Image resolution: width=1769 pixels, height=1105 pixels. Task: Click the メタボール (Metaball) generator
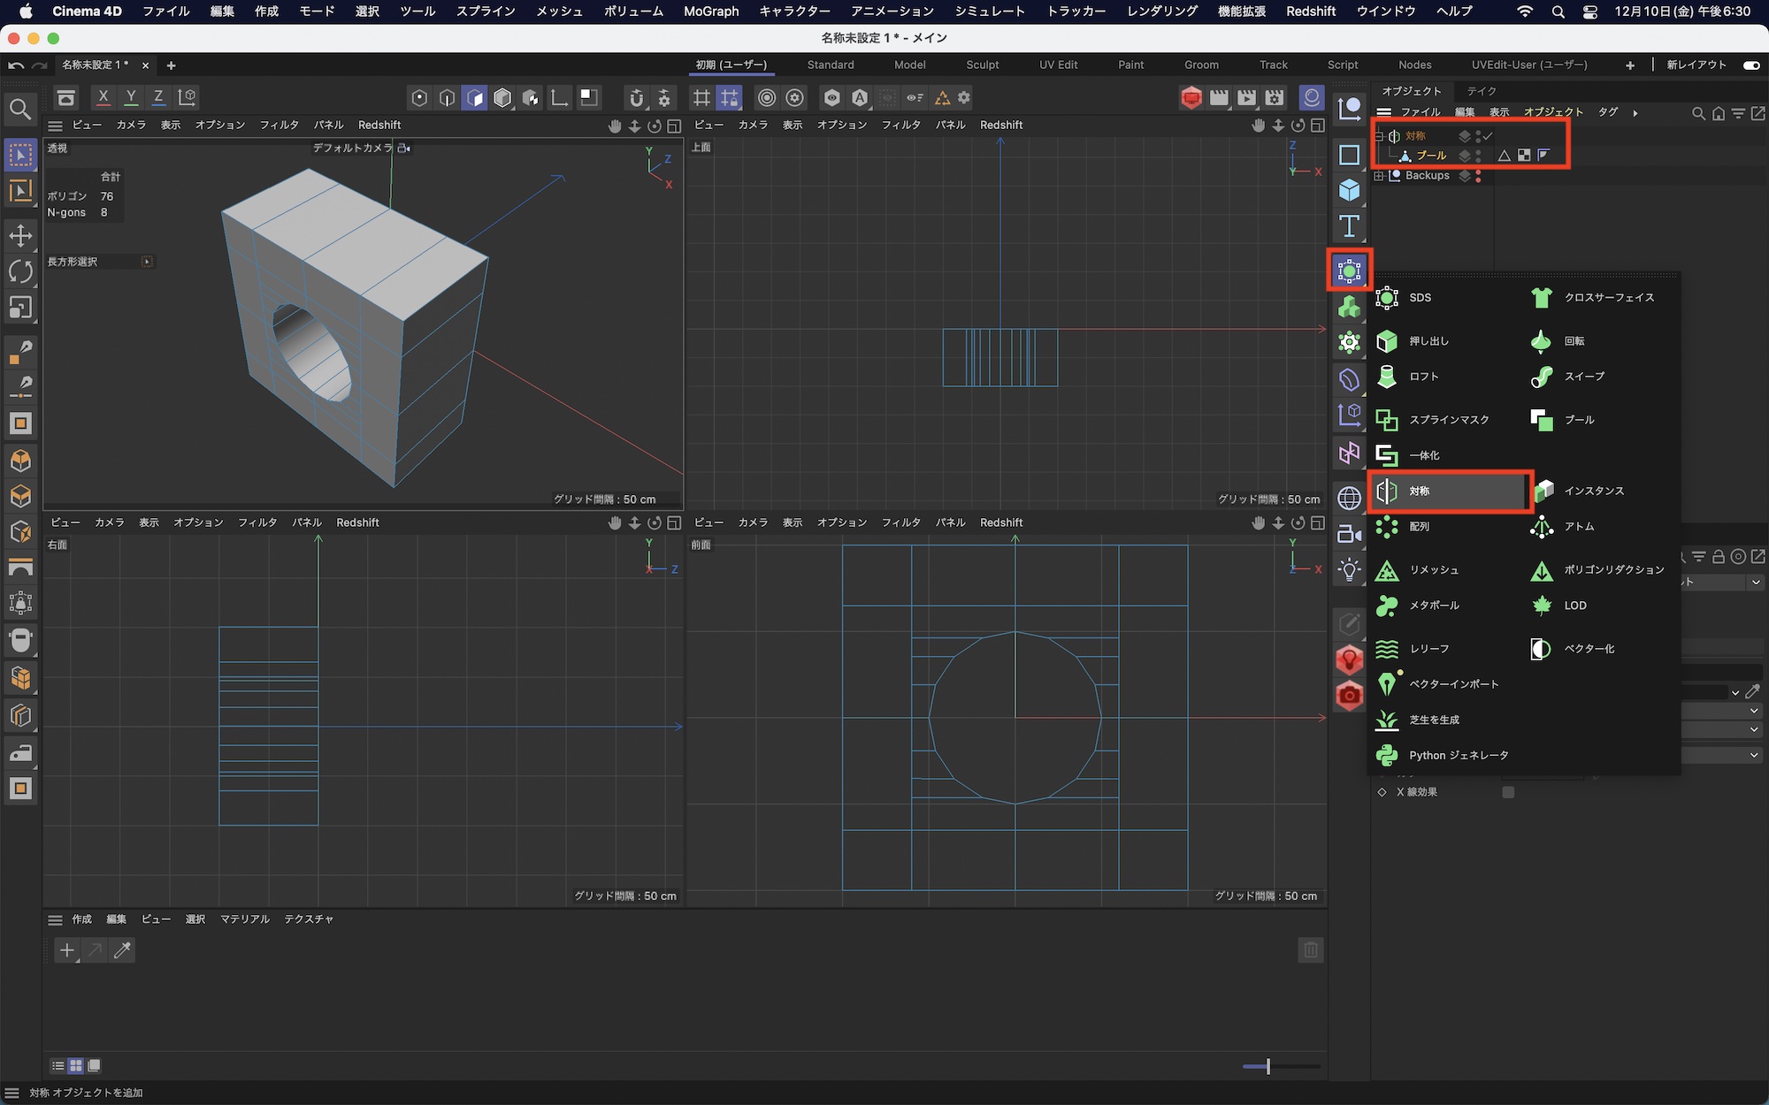1433,606
